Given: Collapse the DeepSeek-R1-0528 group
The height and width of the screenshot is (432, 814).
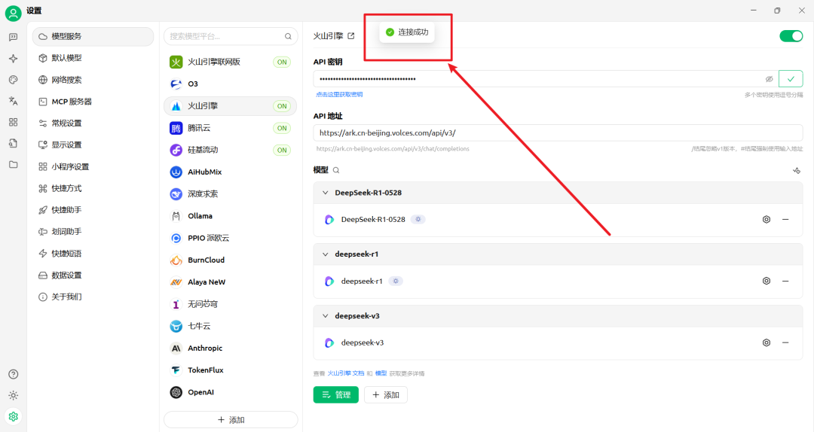Looking at the screenshot, I should (x=325, y=193).
